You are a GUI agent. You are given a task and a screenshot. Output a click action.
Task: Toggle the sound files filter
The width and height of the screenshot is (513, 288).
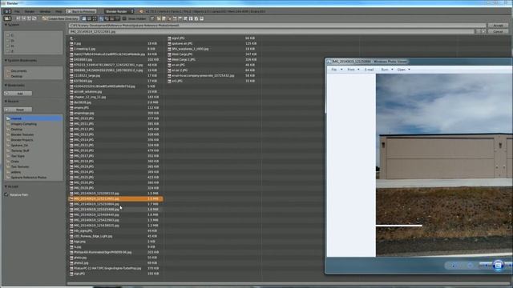coord(196,18)
